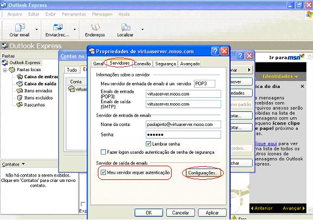Click the Windows flag logo icon
This screenshot has height=220, width=313.
pos(309,14)
